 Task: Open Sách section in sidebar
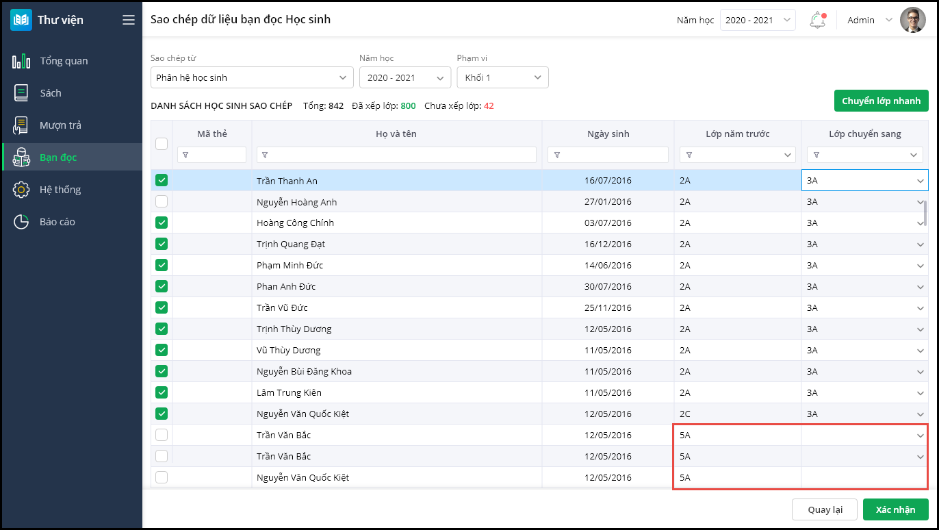click(x=51, y=93)
